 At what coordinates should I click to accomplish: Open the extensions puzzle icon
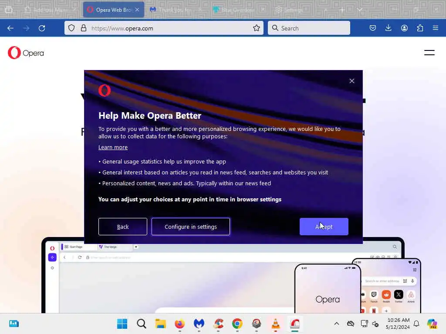click(x=420, y=28)
